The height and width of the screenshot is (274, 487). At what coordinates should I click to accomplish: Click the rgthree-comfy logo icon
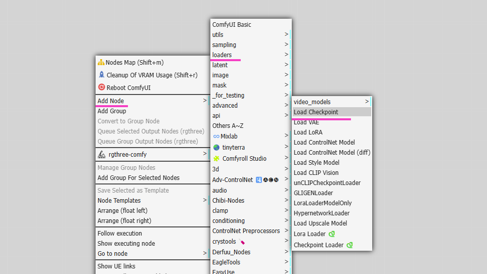pos(102,154)
